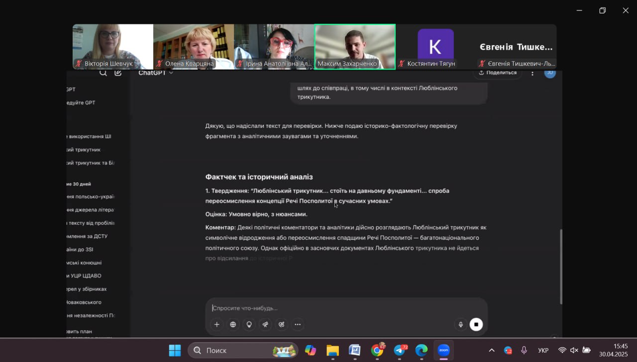Click the Поделиться share button
Image resolution: width=637 pixels, height=362 pixels.
(x=497, y=73)
